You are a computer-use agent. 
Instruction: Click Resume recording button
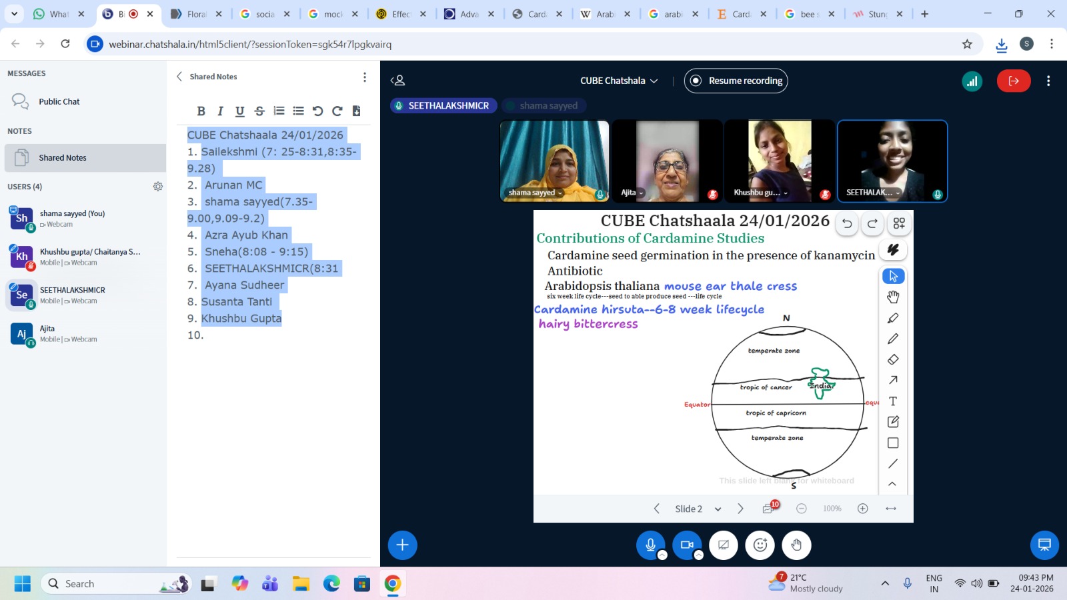[x=736, y=81]
